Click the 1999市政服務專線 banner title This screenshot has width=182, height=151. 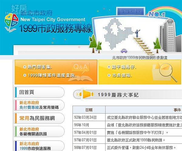(x=55, y=29)
